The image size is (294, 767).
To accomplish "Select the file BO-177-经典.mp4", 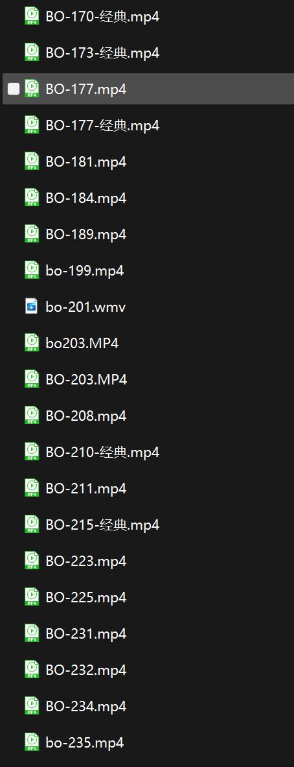I will (102, 126).
